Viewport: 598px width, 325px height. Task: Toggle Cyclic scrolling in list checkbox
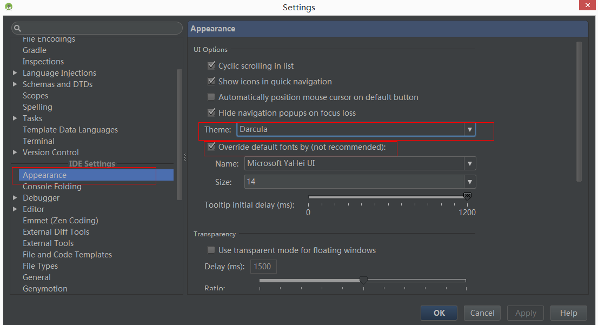211,66
